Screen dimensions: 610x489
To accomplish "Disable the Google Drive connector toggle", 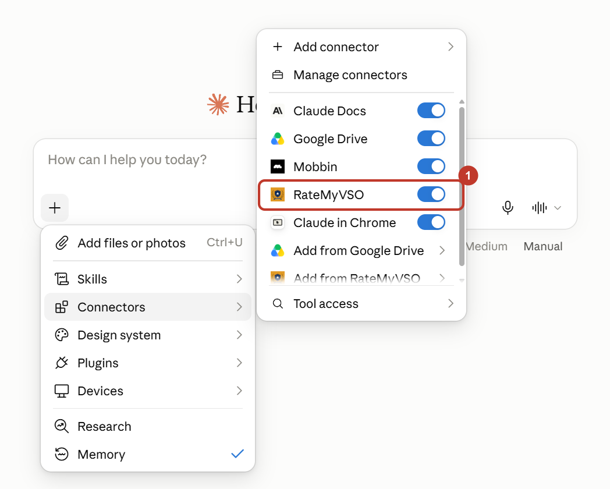I will coord(431,139).
